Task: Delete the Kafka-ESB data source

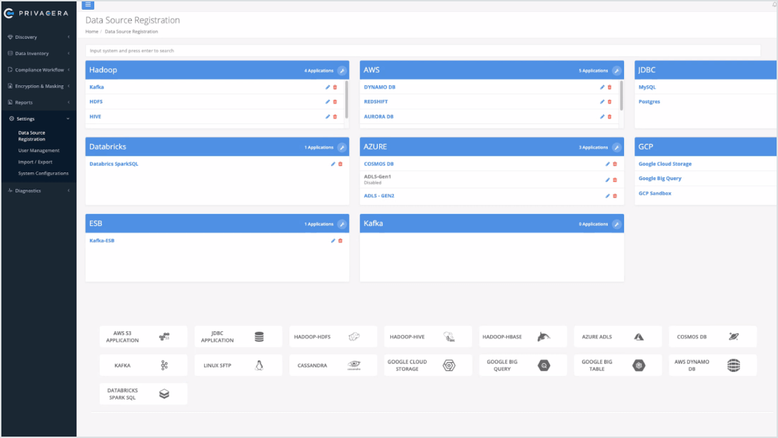Action: click(x=339, y=241)
